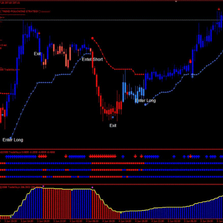Click the TradeWays label of histogram panel
The width and height of the screenshot is (223, 223).
click(20, 187)
